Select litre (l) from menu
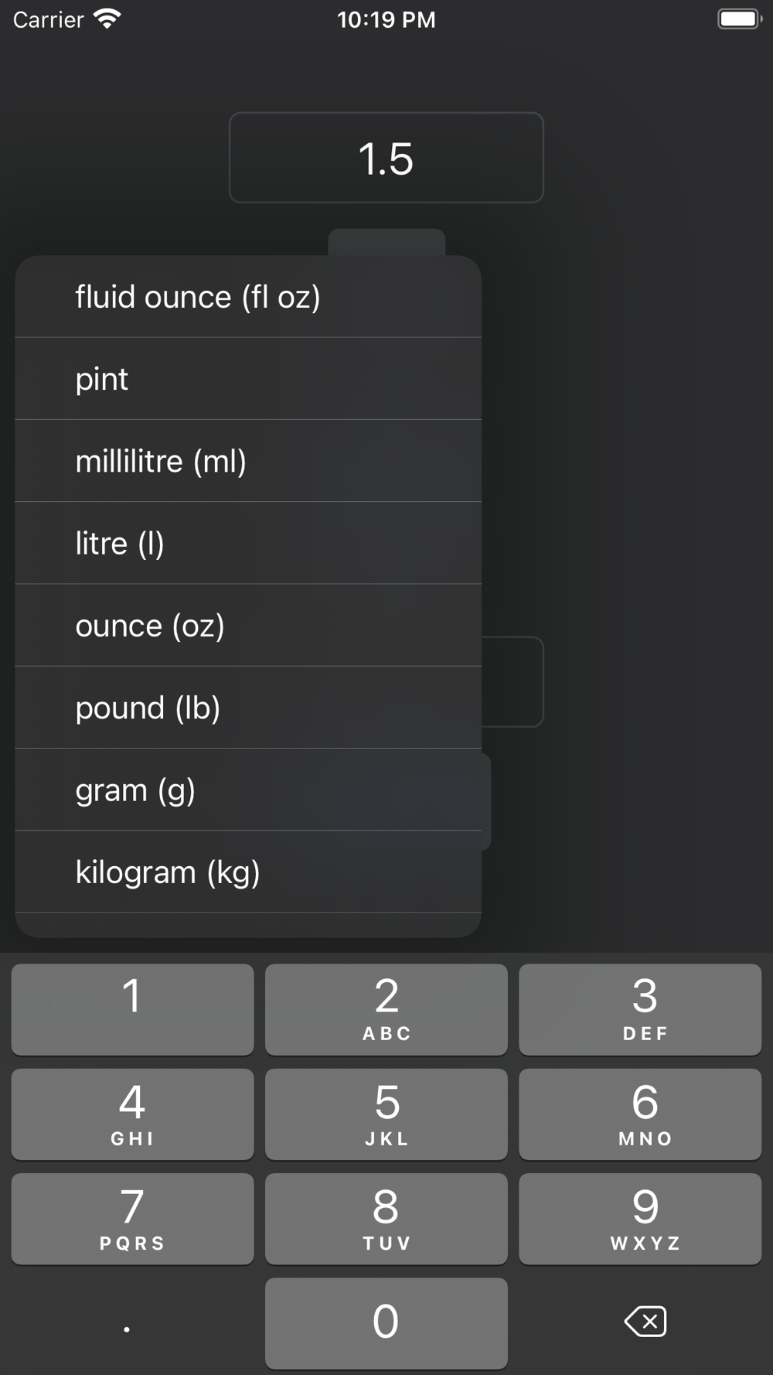 coord(248,543)
